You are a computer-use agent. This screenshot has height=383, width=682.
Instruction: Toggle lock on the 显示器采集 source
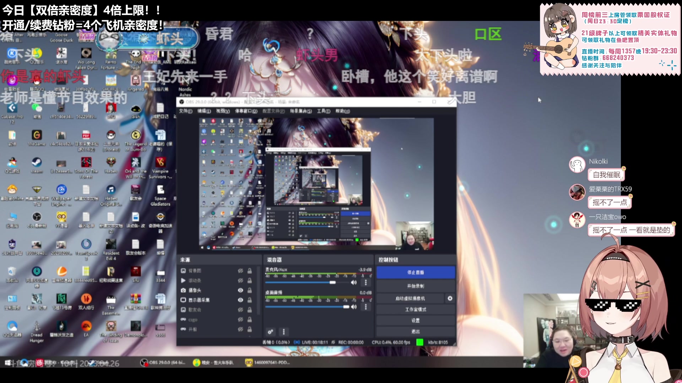tap(250, 300)
